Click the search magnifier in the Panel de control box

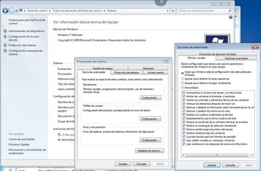(230, 11)
